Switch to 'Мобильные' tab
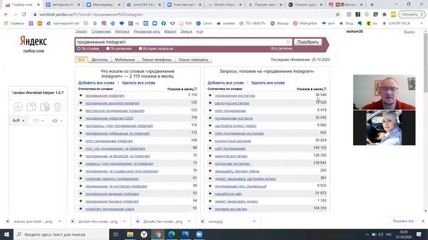The image size is (428, 240). 124,59
